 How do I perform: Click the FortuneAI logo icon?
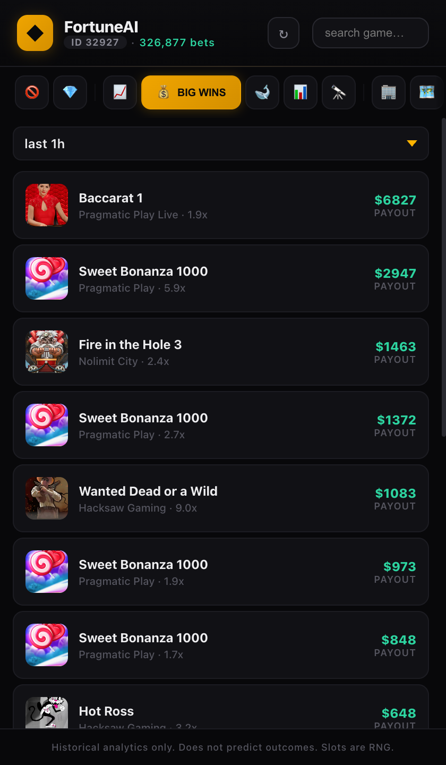click(35, 33)
